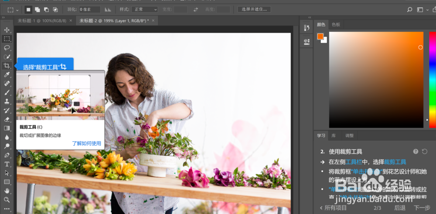Close the 未标题-1 document tab
This screenshot has height=214, width=436.
[x=71, y=20]
